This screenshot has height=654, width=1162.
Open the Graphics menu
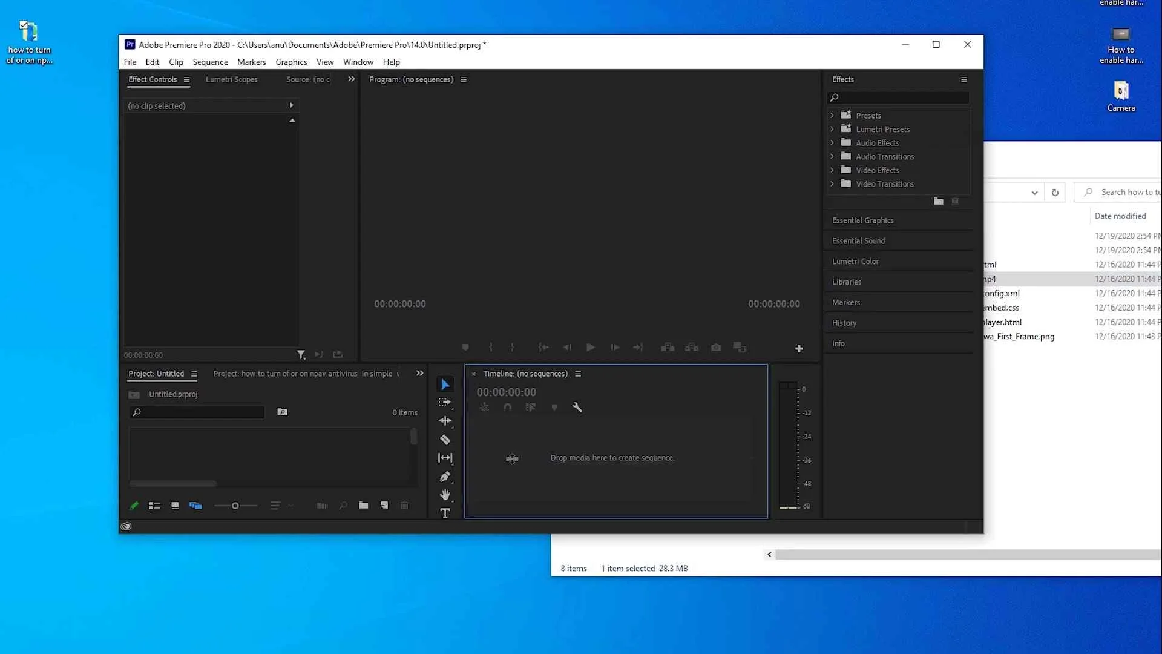(x=291, y=62)
